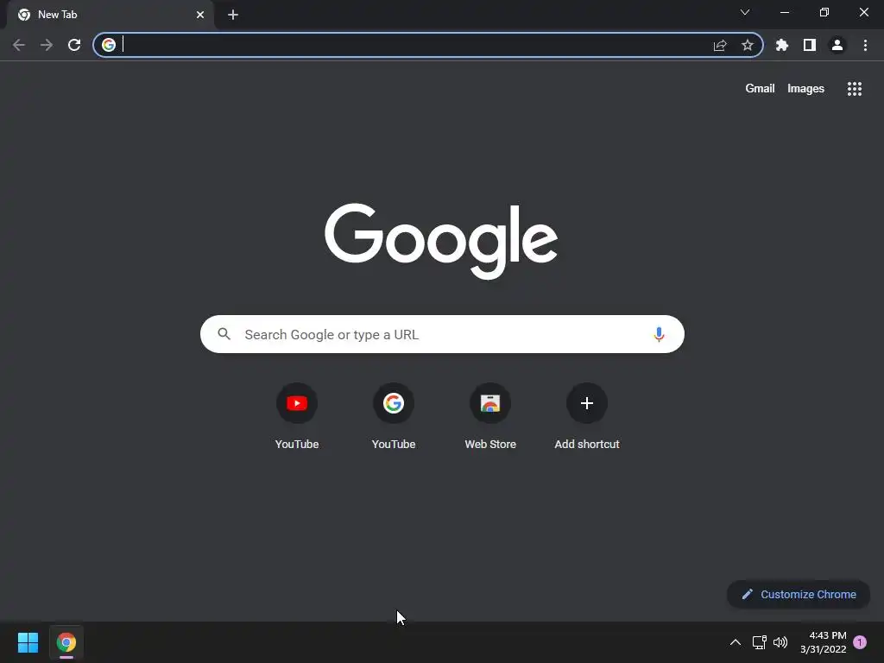Open Chrome's three-dot menu
Screen dimensions: 884x663
coord(865,45)
